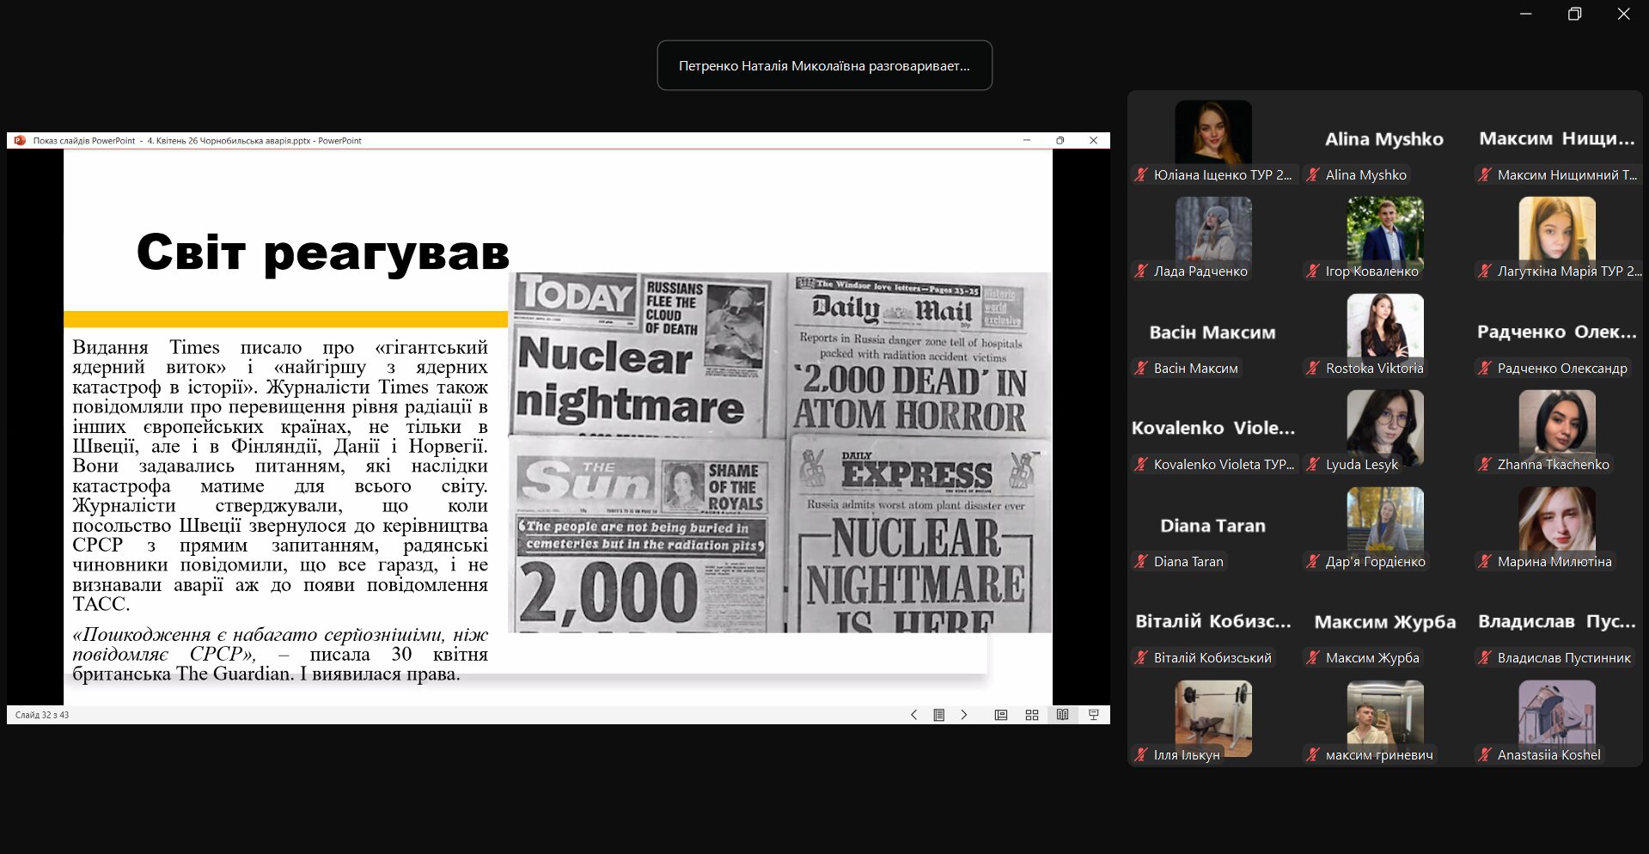Start Slide Show view icon
Image resolution: width=1649 pixels, height=854 pixels.
click(x=1094, y=715)
